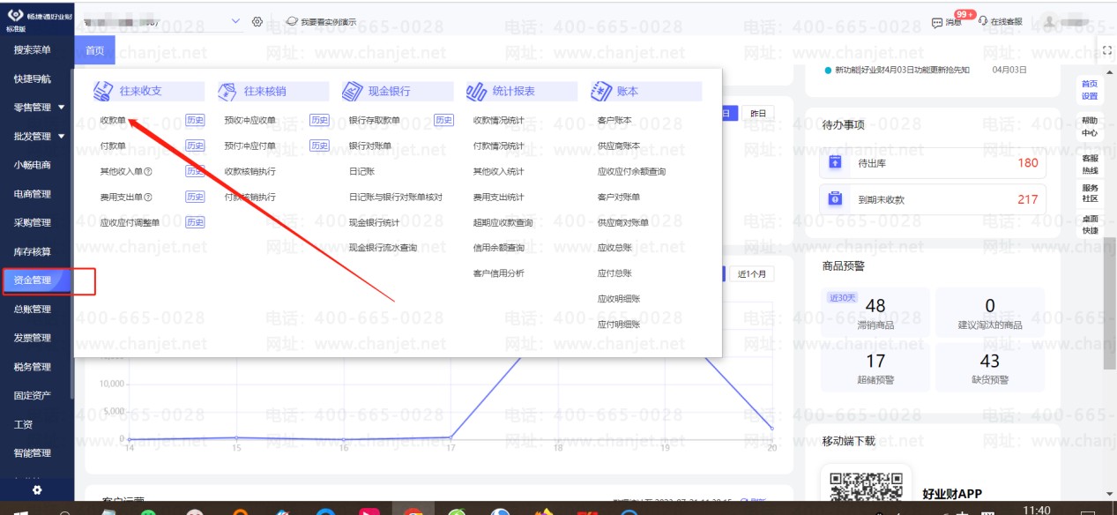Open 客户信用分析
The image size is (1117, 515).
[x=498, y=273]
